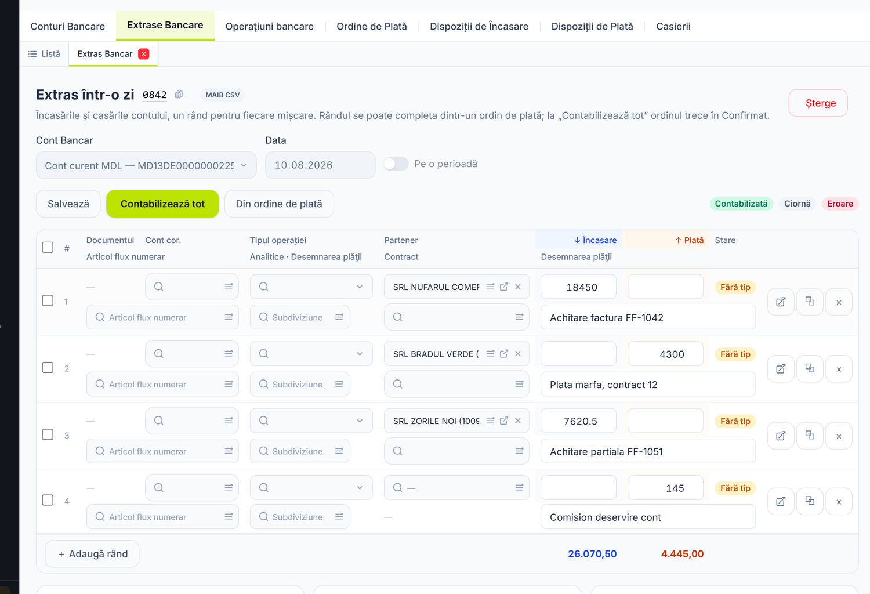The height and width of the screenshot is (594, 870).
Task: Check the box for row 2
Action: click(x=48, y=368)
